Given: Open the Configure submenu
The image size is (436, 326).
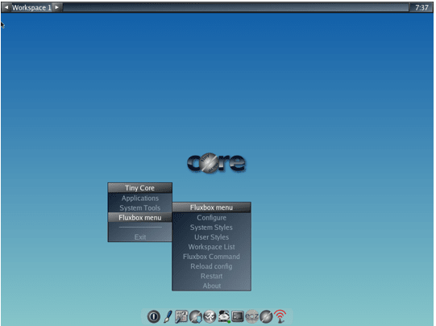Looking at the screenshot, I should tap(211, 218).
